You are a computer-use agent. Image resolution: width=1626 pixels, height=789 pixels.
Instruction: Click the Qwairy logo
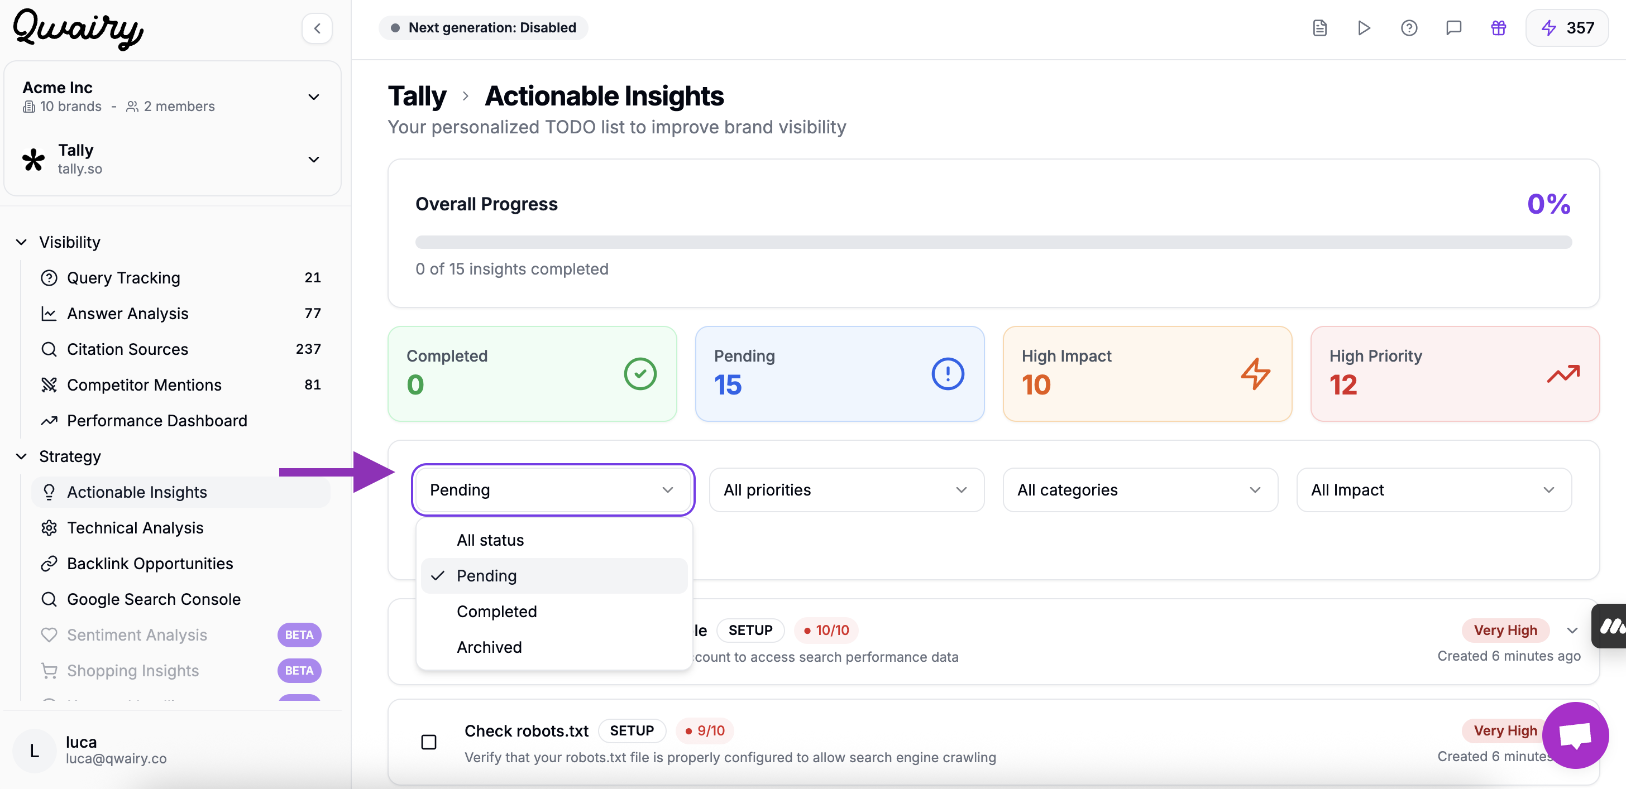[78, 28]
